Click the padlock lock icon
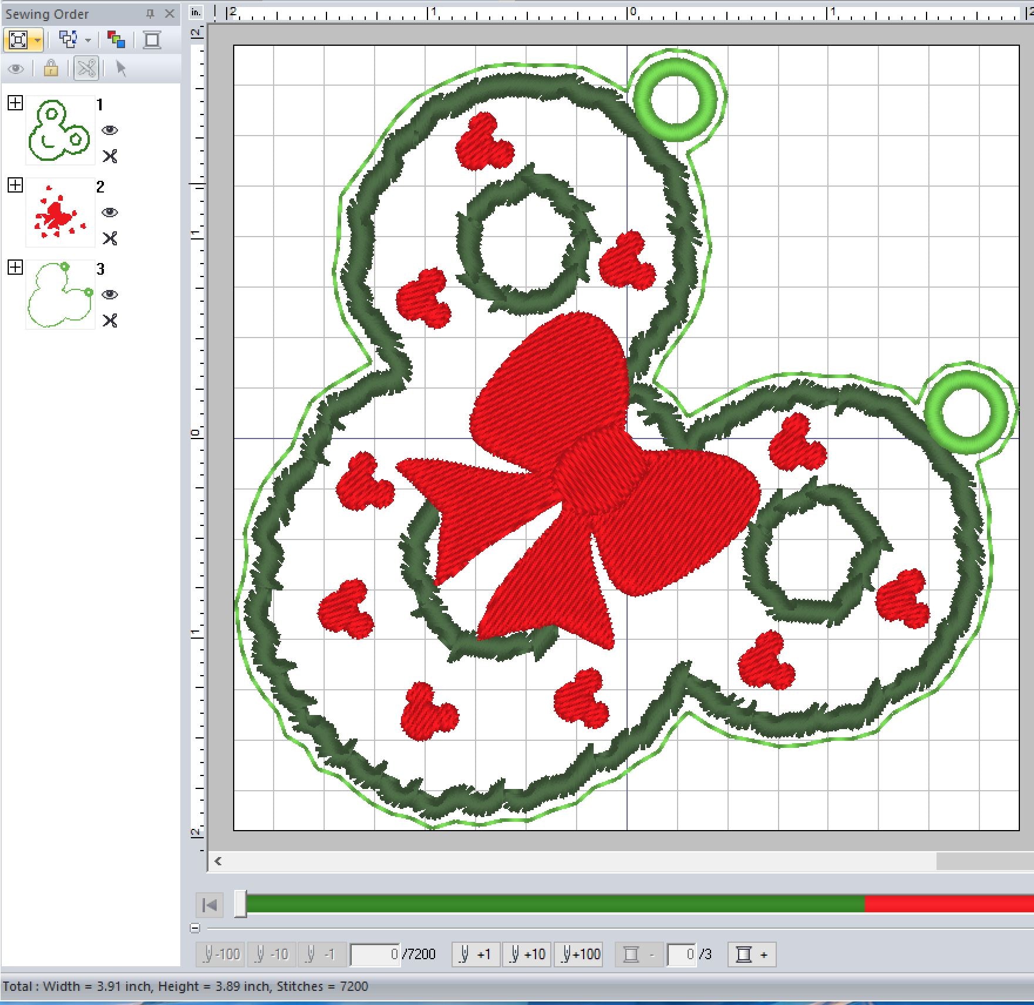This screenshot has height=1005, width=1034. [x=51, y=69]
